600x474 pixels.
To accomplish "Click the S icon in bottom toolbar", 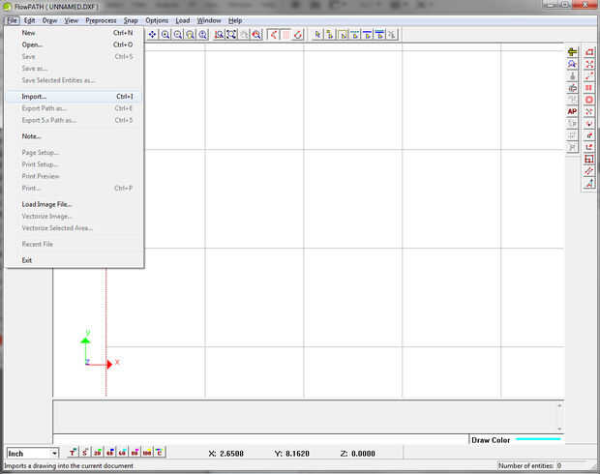I will (85, 453).
